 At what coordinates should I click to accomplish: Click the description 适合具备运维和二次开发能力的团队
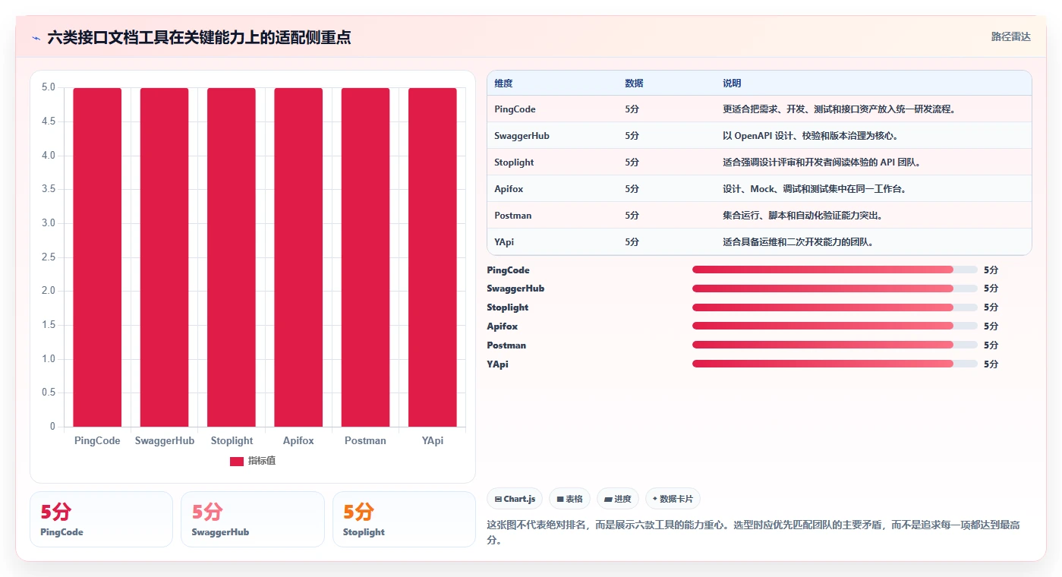[x=798, y=242]
